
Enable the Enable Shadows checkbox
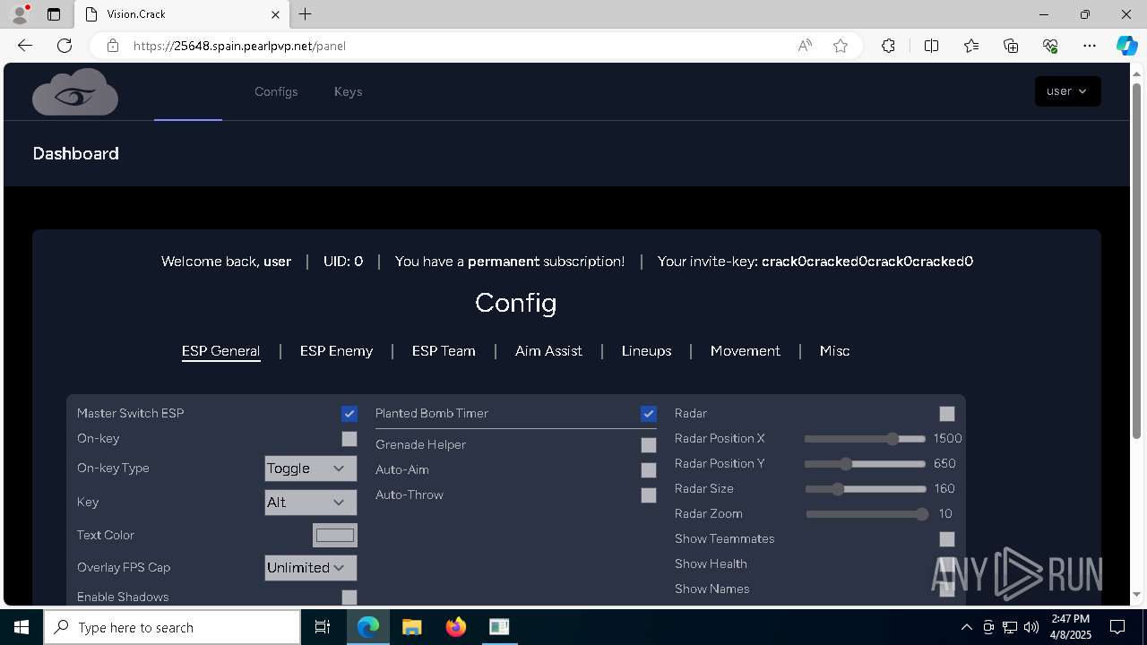click(349, 597)
